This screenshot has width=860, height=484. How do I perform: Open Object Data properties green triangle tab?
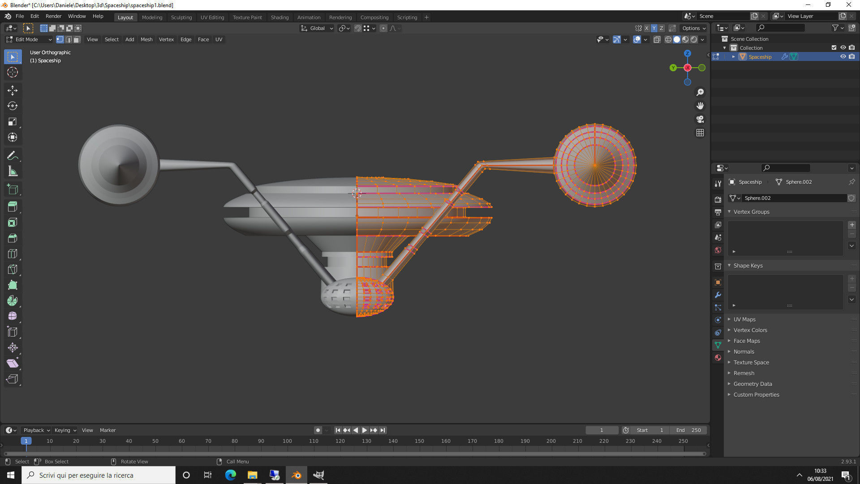[718, 345]
